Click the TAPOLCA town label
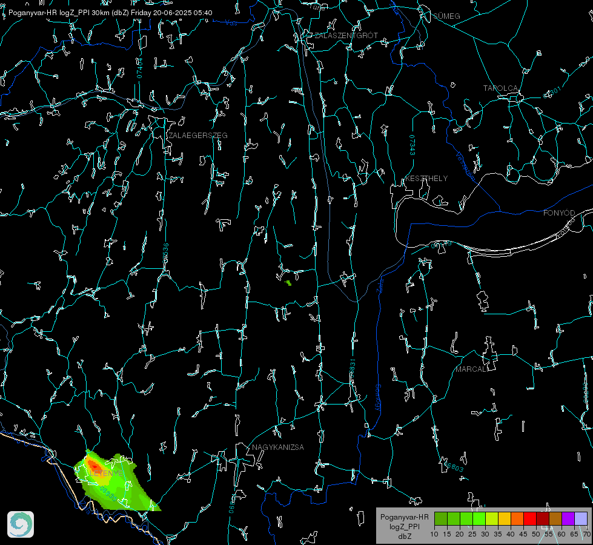The width and height of the screenshot is (593, 545). [x=500, y=88]
